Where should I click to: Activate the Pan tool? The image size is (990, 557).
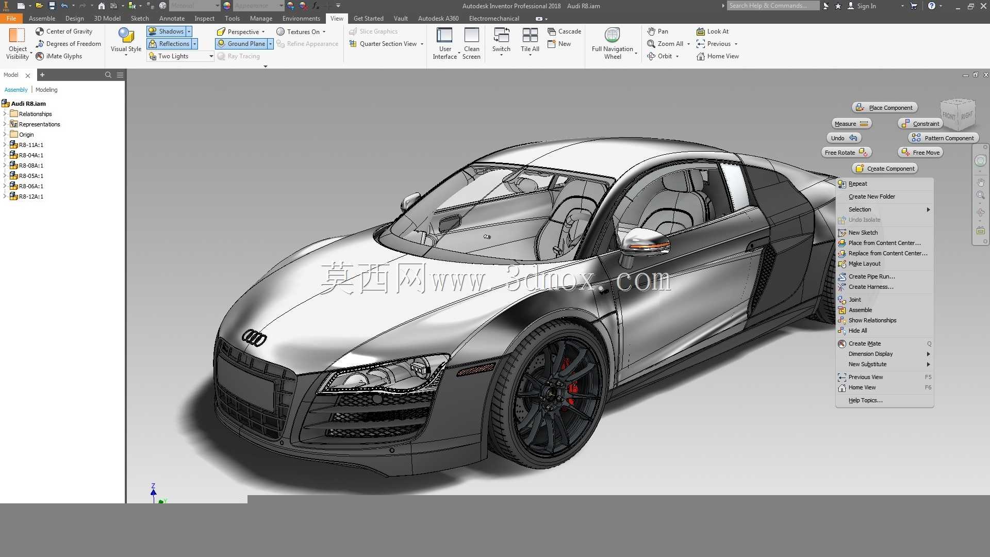pyautogui.click(x=658, y=31)
